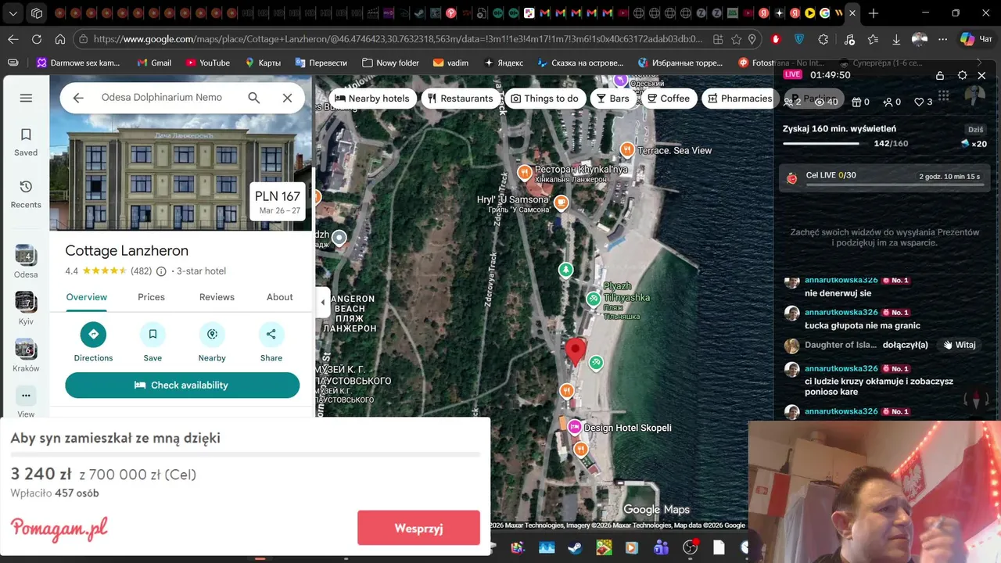The image size is (1001, 563).
Task: Select the Plyazh Til'nyashka beach marker
Action: coord(594,298)
